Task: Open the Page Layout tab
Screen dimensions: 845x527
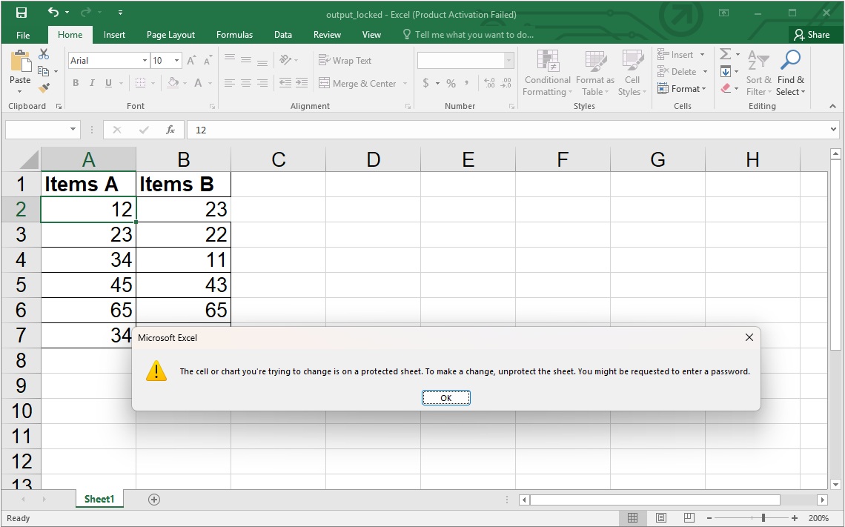Action: pos(170,34)
